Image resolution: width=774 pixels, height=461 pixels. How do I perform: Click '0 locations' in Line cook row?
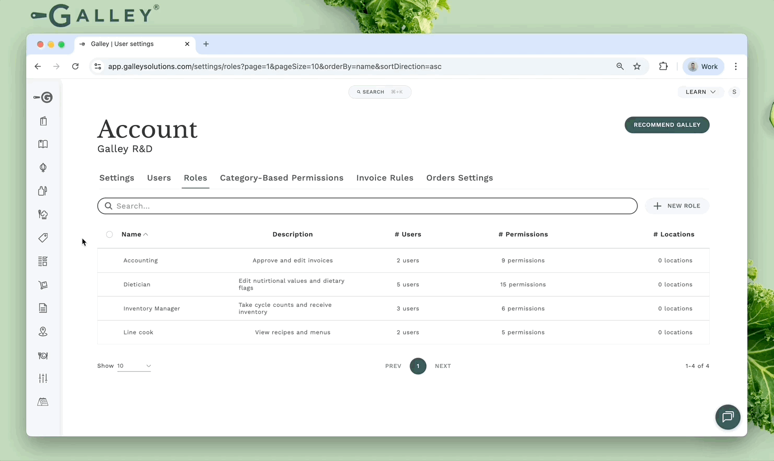click(675, 332)
